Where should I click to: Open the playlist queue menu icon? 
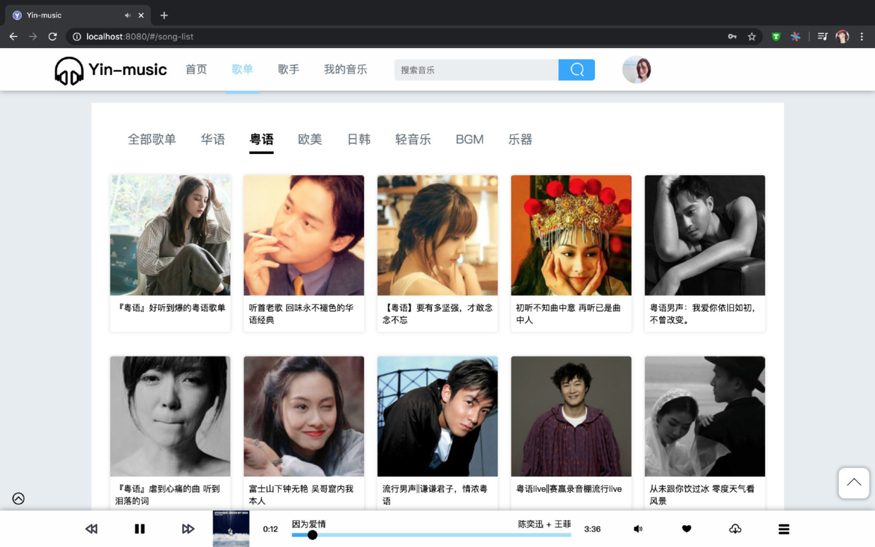click(783, 529)
